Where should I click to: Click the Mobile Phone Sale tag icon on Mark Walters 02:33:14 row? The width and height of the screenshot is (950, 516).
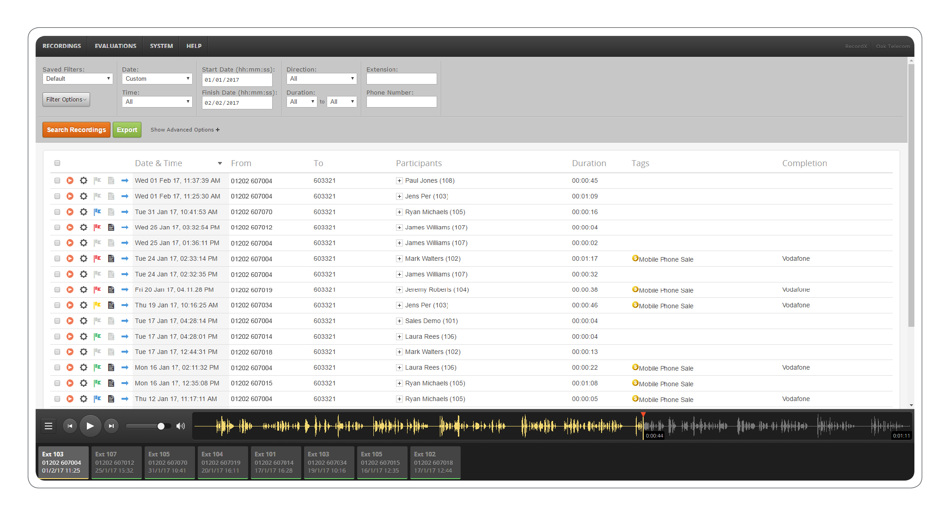click(x=635, y=258)
